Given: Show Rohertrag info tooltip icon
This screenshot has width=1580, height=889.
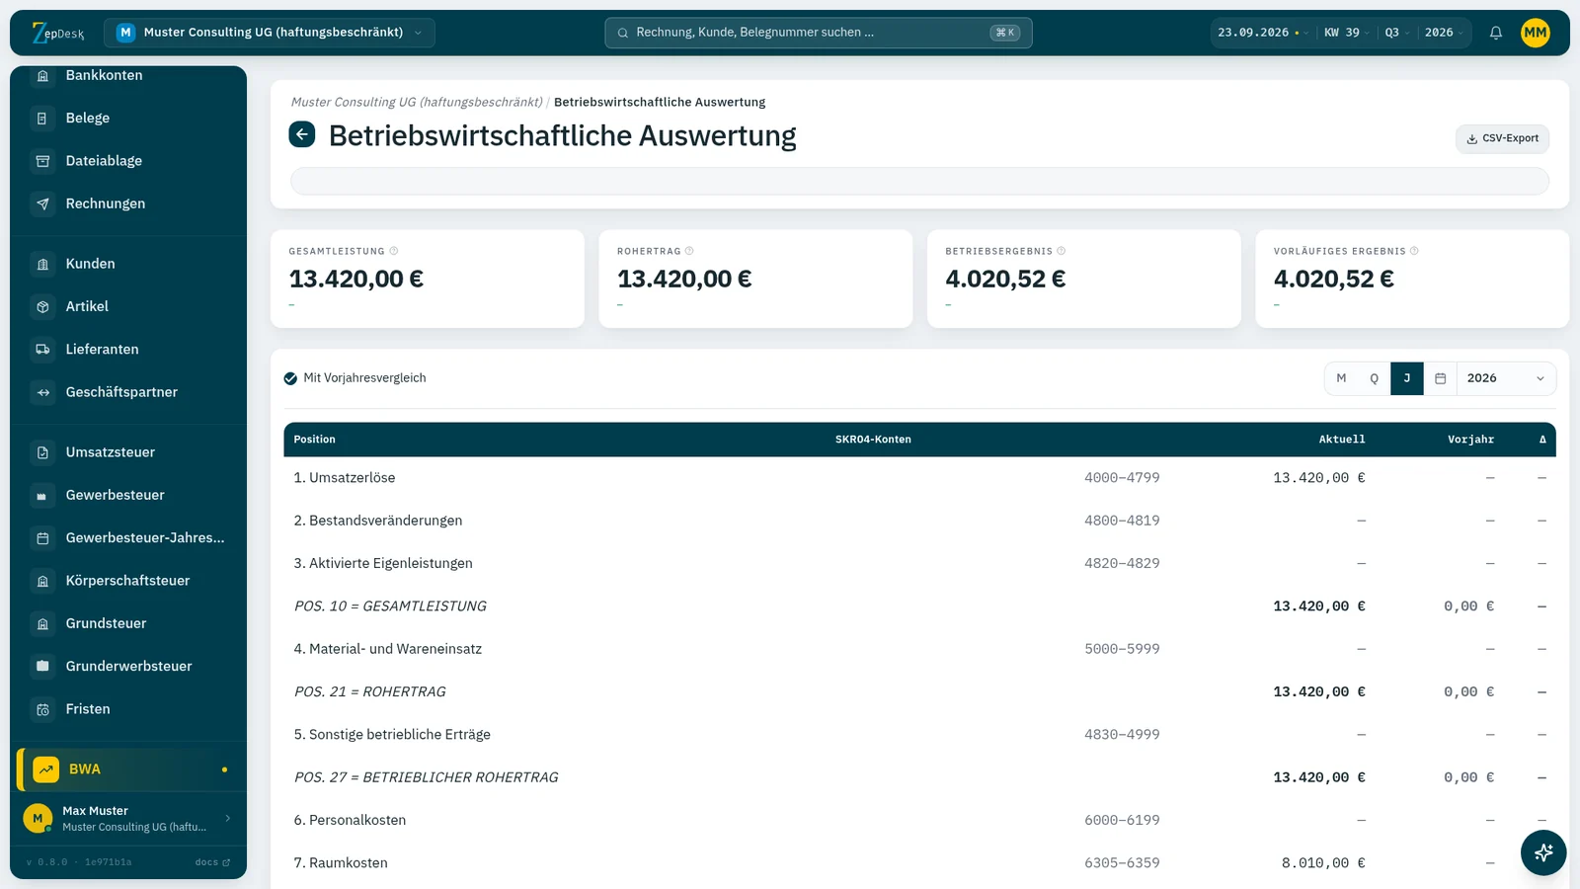Looking at the screenshot, I should (x=689, y=251).
